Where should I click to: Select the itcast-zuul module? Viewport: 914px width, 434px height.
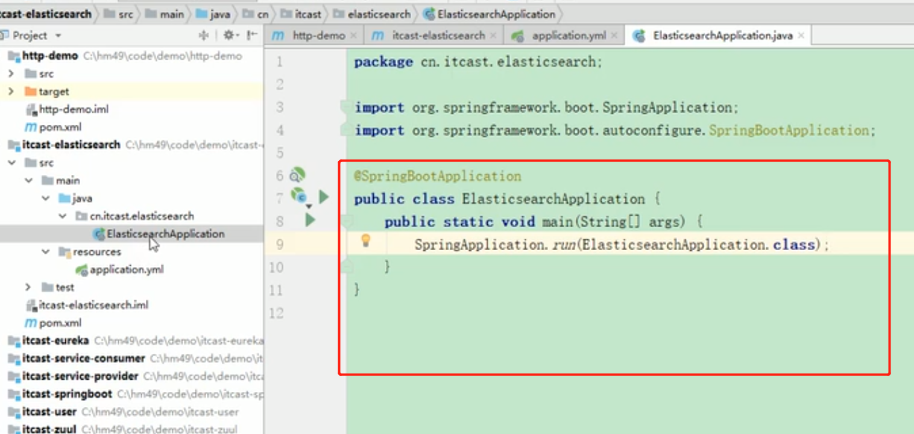coord(49,429)
